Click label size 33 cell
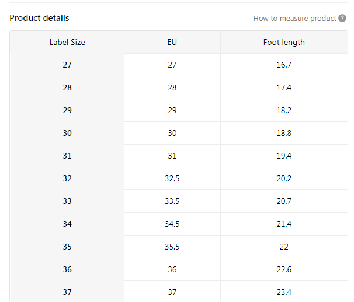Image resolution: width=354 pixels, height=302 pixels. coord(67,201)
